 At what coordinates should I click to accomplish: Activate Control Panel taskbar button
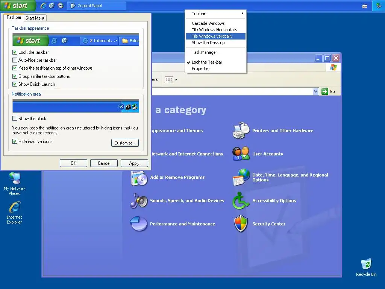pyautogui.click(x=97, y=6)
